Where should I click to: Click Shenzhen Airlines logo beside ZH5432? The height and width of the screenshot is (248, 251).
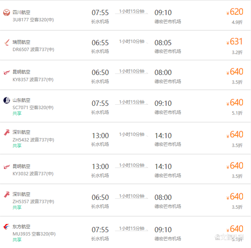[x=7, y=132]
